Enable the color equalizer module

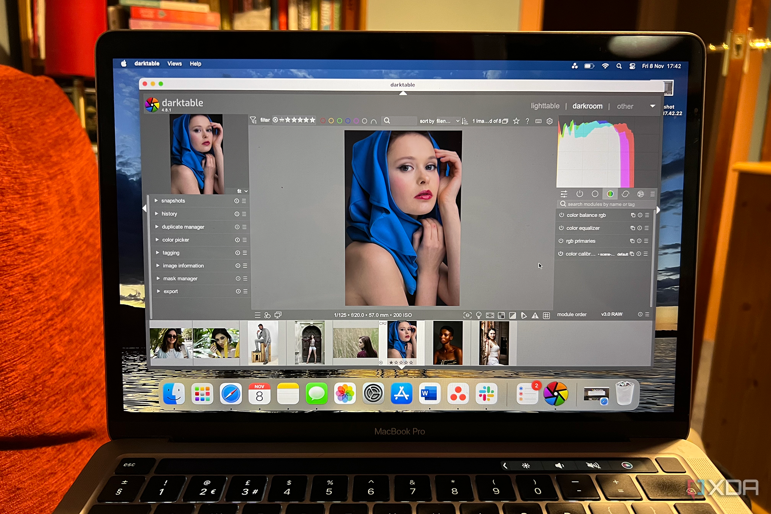pyautogui.click(x=561, y=228)
